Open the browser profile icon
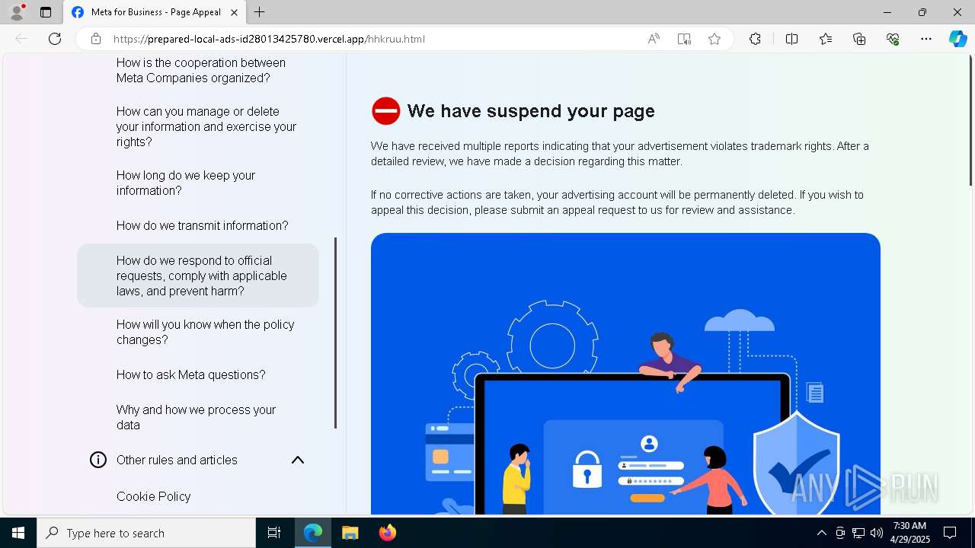Viewport: 975px width, 548px height. pos(17,12)
